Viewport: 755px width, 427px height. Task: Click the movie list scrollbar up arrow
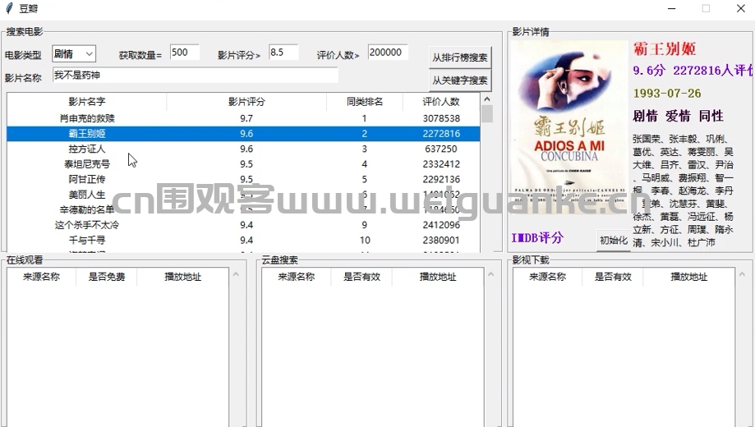coord(487,99)
